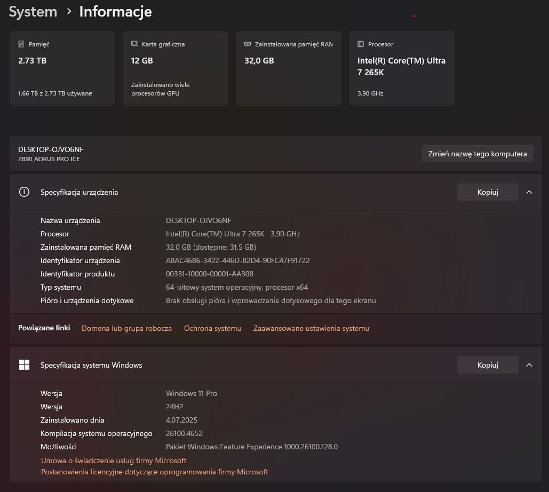The width and height of the screenshot is (549, 492).
Task: Select the Windows 11 Pro edition value
Action: [x=191, y=393]
